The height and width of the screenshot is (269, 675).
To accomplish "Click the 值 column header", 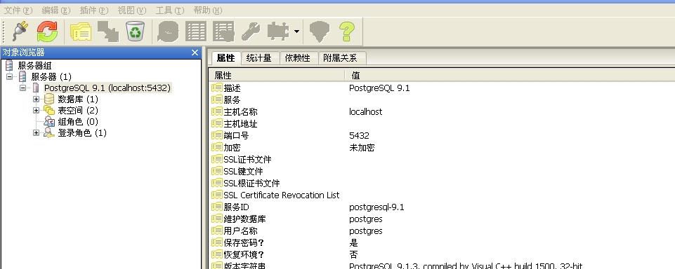I will coord(510,76).
